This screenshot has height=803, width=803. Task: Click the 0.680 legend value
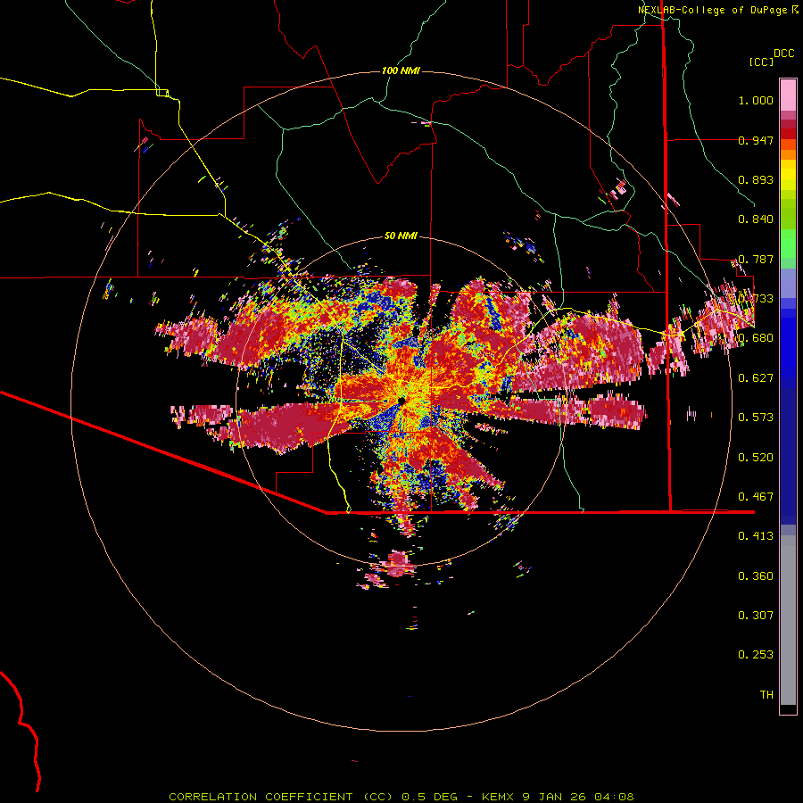[x=756, y=338]
